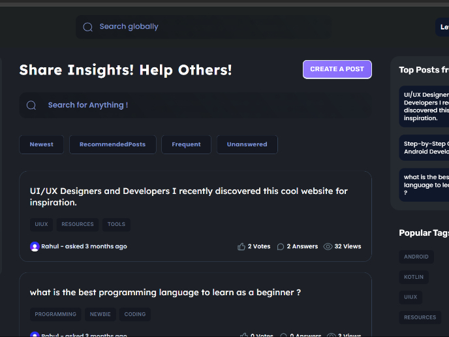Image resolution: width=449 pixels, height=337 pixels.
Task: Select the RecommendedPosts filter
Action: pos(112,144)
